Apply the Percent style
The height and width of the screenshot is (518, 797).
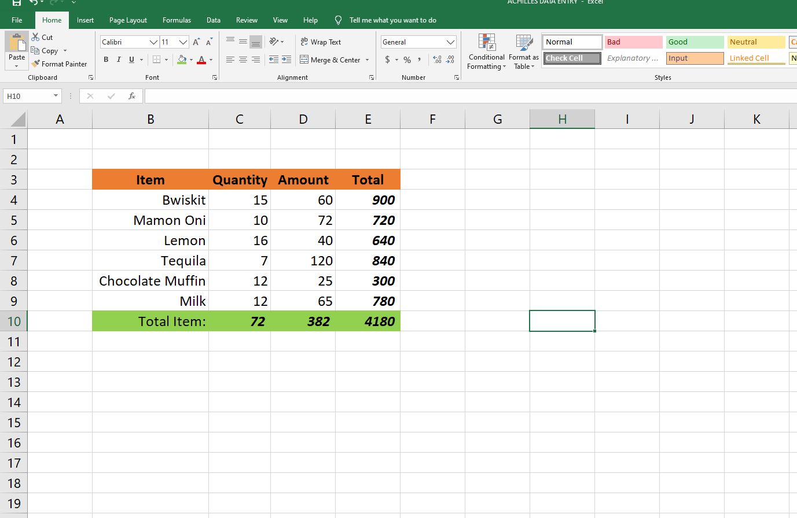(x=407, y=60)
